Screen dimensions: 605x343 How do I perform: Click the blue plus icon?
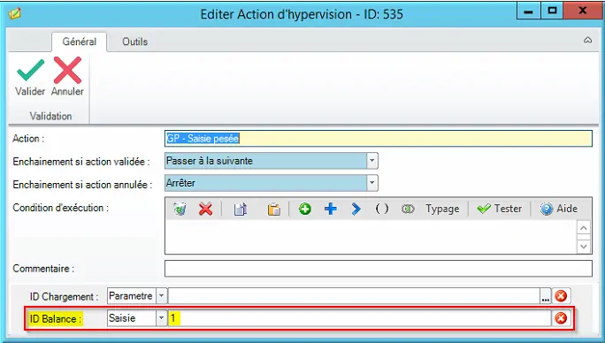[330, 210]
